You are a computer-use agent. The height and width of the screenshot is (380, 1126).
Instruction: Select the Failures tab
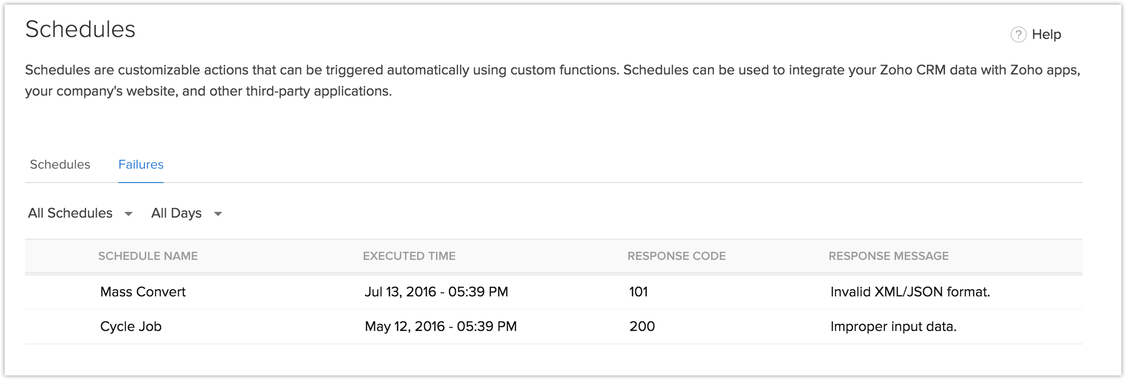tap(141, 164)
